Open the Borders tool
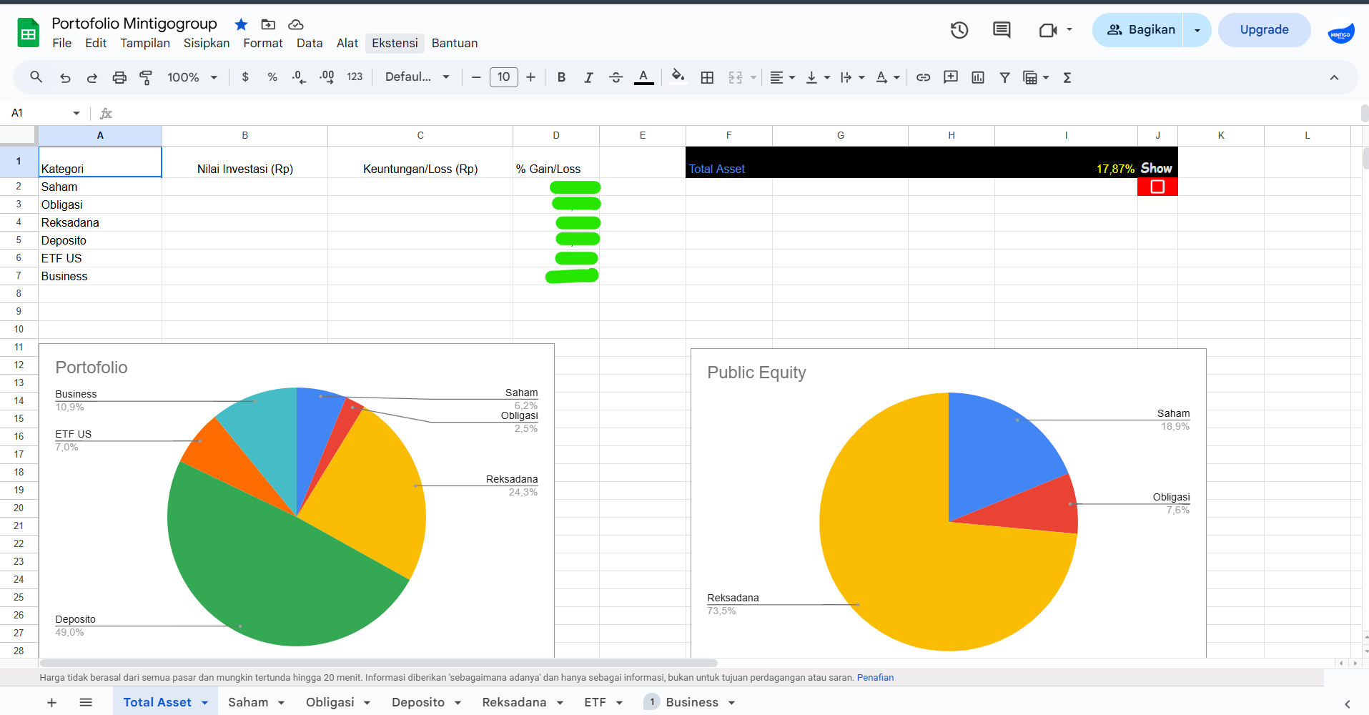 click(707, 78)
